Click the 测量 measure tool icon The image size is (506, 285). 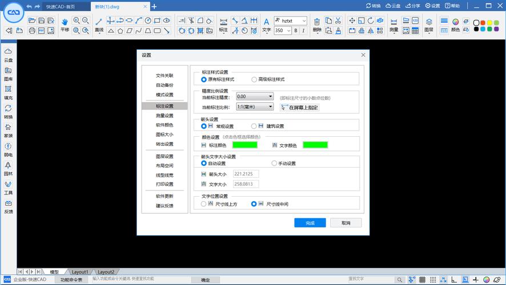click(394, 24)
